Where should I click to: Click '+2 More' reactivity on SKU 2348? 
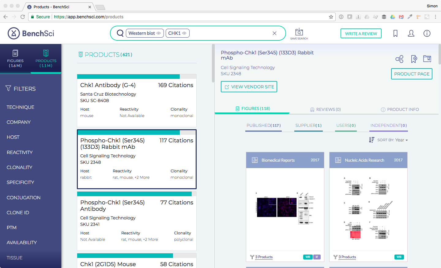point(142,178)
